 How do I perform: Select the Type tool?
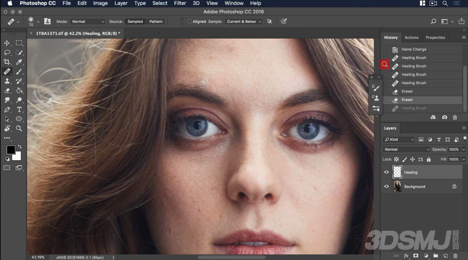pyautogui.click(x=19, y=109)
